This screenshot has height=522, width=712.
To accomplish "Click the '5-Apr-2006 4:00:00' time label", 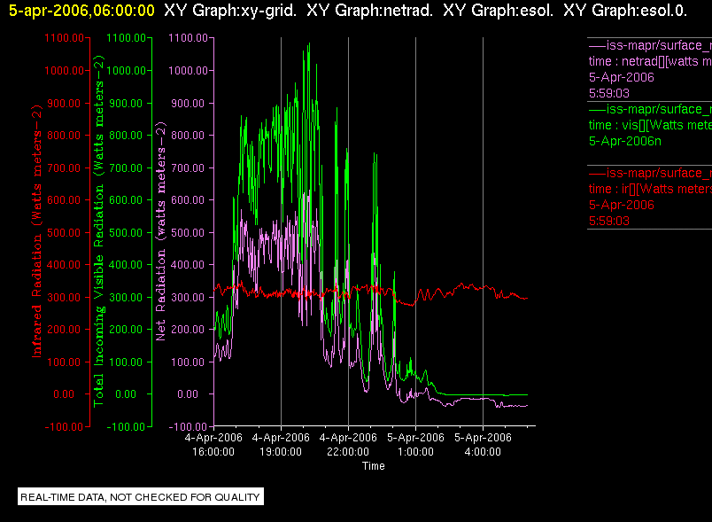I will click(x=483, y=445).
